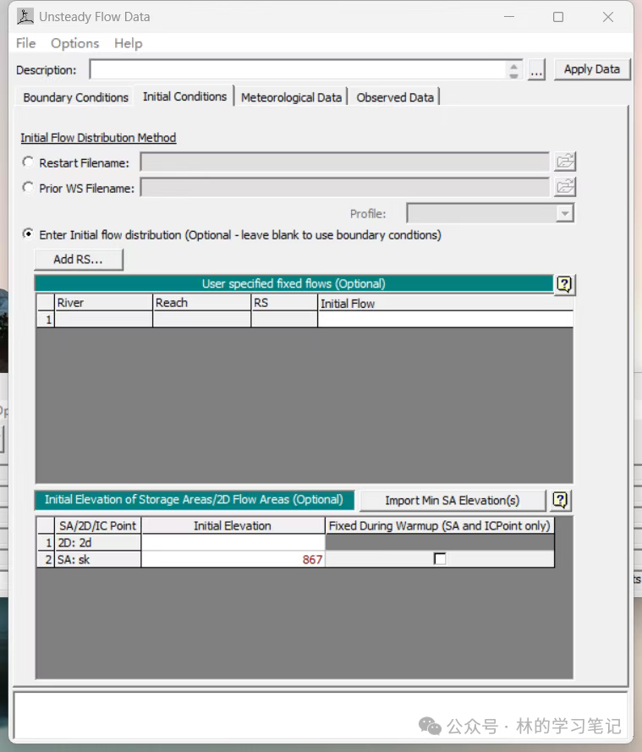Open the Options menu

[x=74, y=43]
